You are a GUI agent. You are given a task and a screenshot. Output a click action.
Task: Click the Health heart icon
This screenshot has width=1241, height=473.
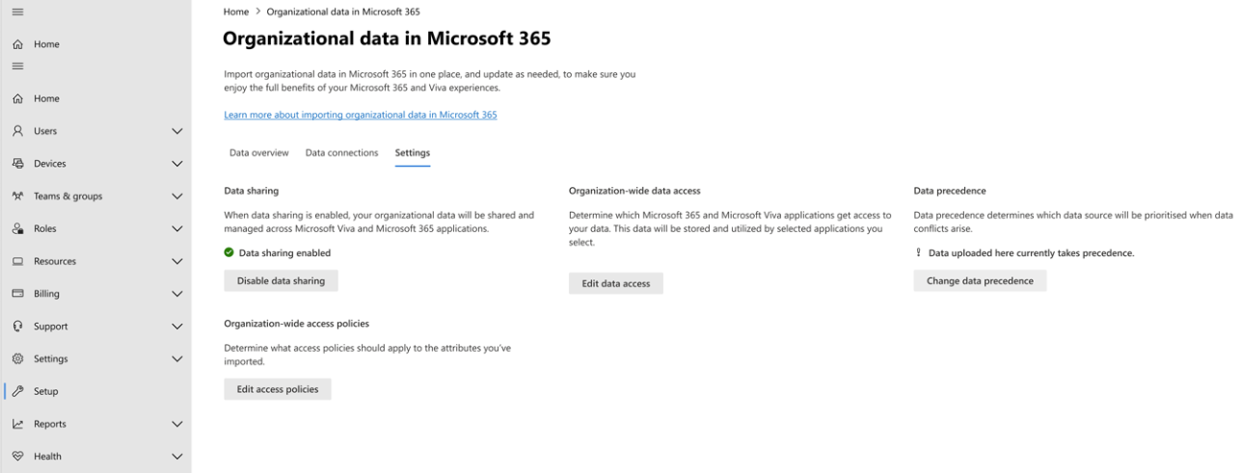click(x=17, y=457)
